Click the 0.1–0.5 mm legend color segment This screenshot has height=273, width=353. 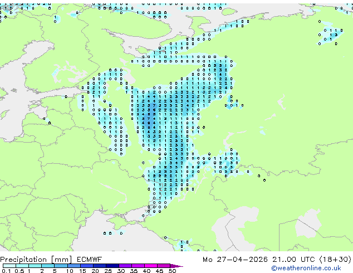pyautogui.click(x=9, y=266)
